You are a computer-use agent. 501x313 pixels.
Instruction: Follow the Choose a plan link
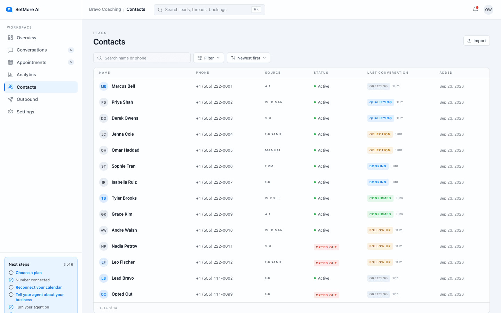[x=29, y=273]
